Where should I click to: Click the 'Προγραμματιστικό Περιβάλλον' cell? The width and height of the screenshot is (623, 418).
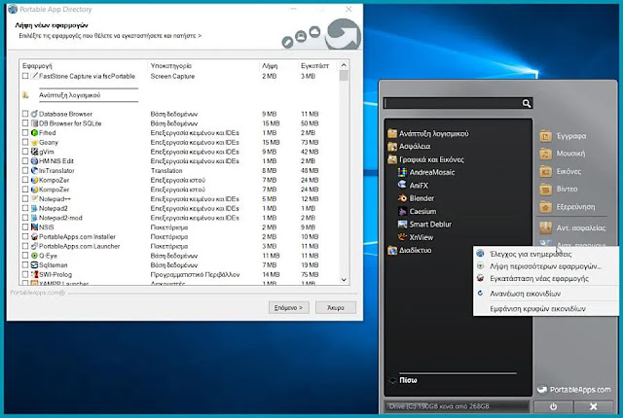click(x=195, y=274)
